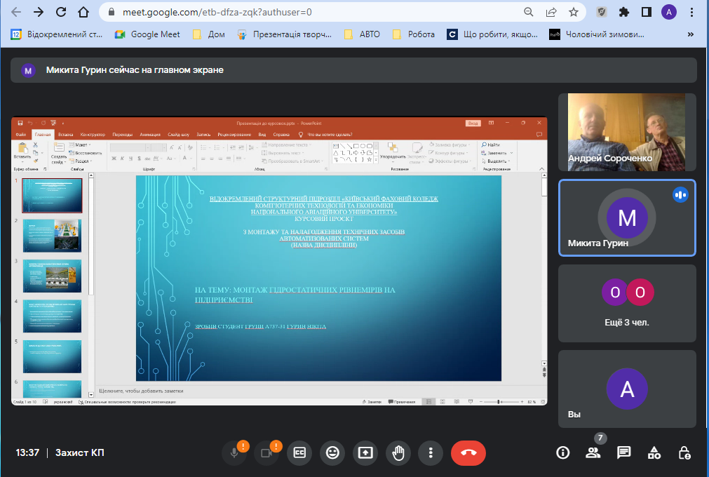The image size is (709, 477).
Task: Toggle the camera on
Action: tap(266, 452)
